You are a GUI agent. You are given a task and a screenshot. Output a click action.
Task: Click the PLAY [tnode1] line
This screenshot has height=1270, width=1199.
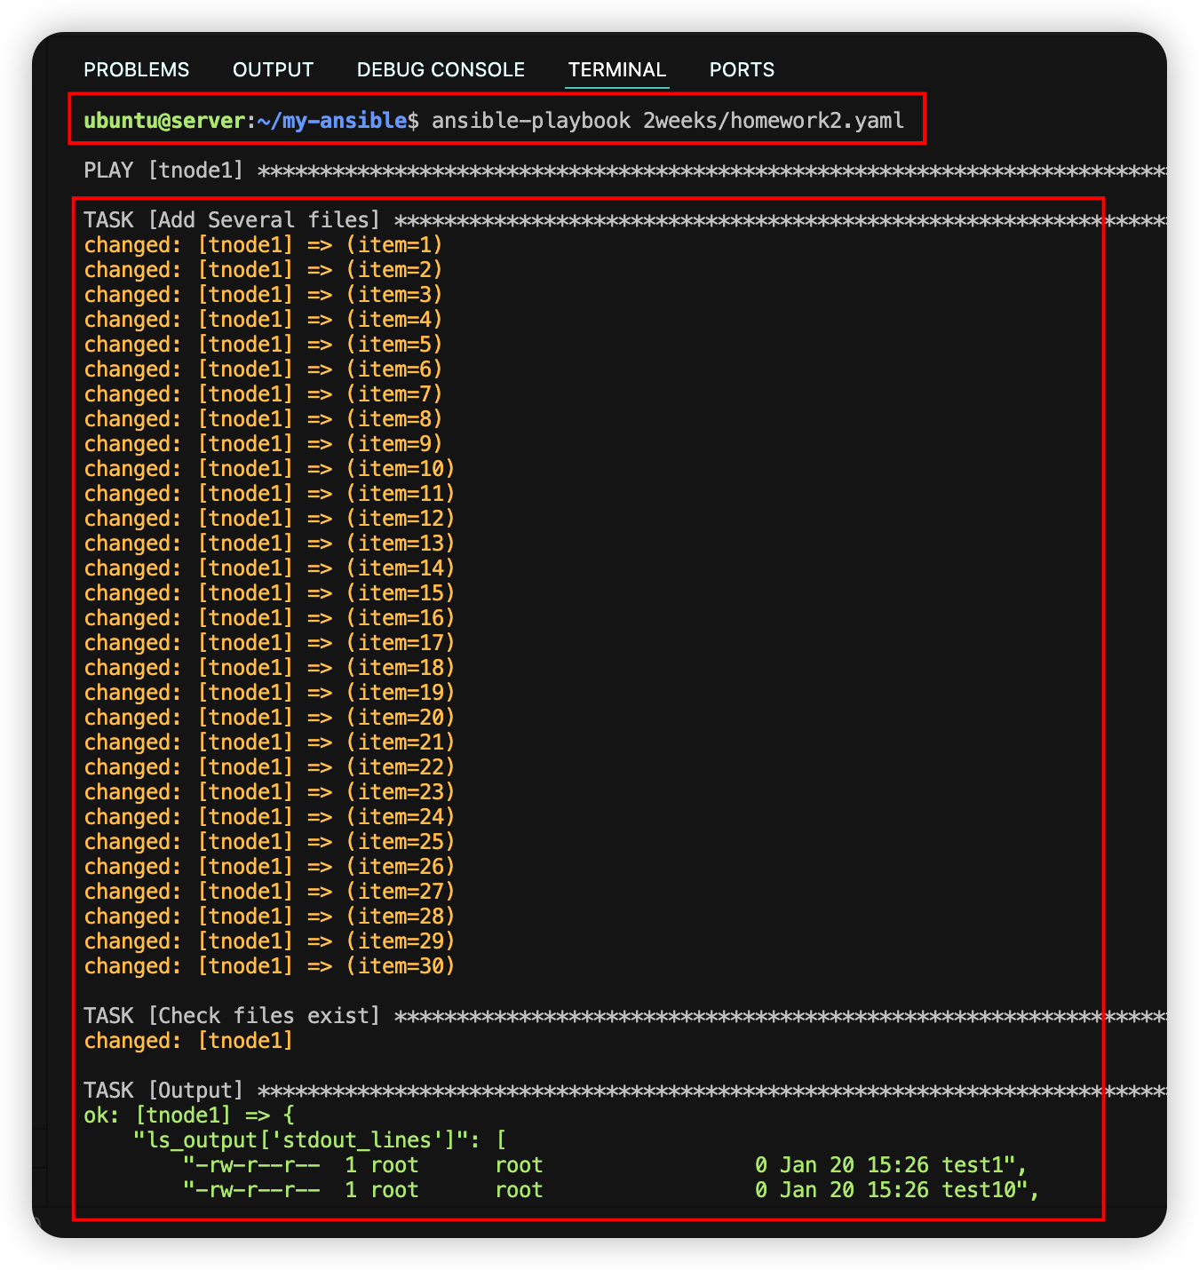click(x=625, y=170)
